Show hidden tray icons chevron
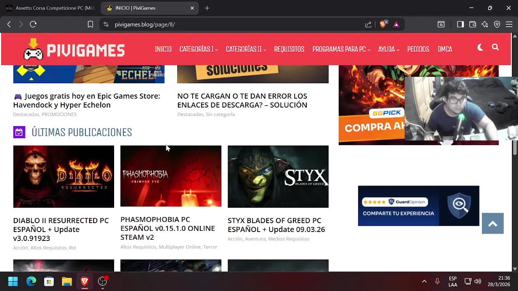Viewport: 518px width, 291px height. tap(424, 281)
